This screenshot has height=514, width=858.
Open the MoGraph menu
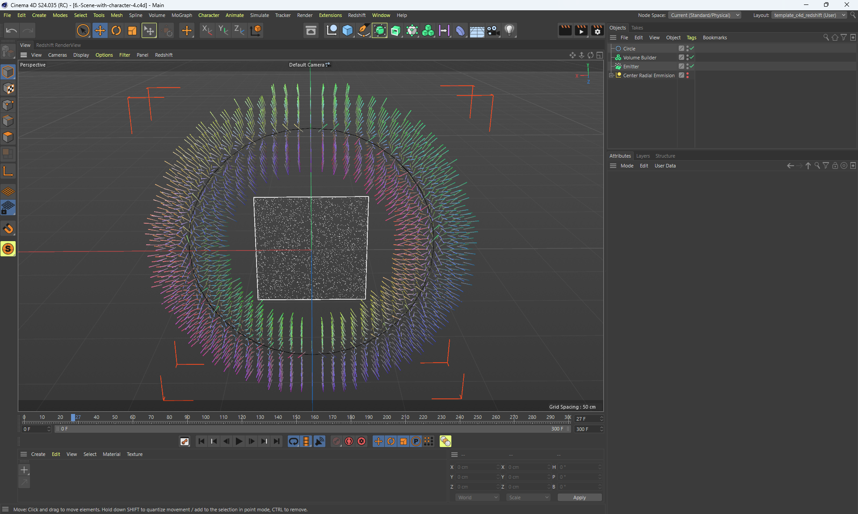tap(181, 15)
